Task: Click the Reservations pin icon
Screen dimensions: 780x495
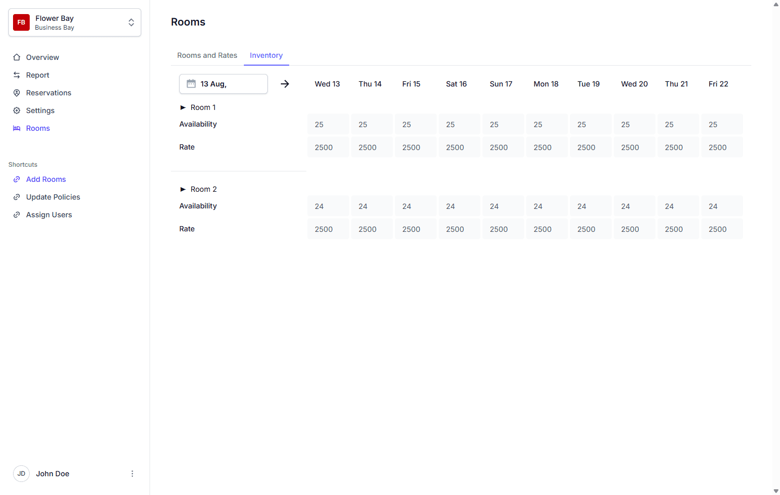Action: (x=17, y=93)
